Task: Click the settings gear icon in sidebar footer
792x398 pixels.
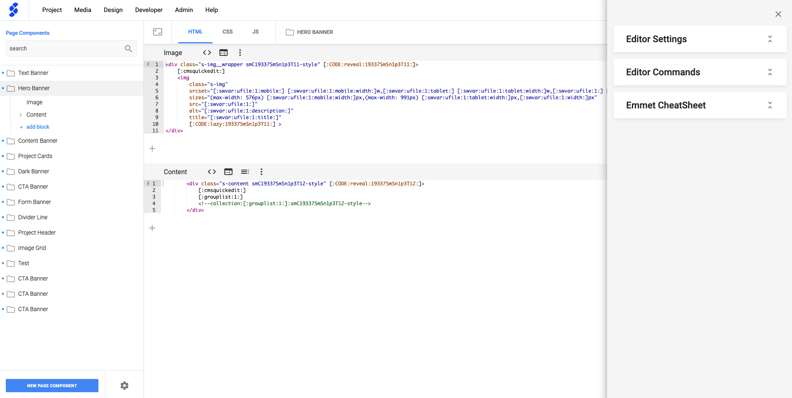Action: [124, 386]
